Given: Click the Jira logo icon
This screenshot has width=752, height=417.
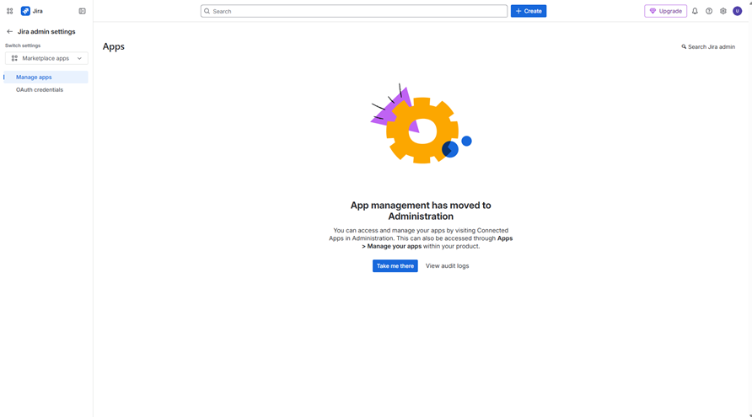Looking at the screenshot, I should click(25, 11).
